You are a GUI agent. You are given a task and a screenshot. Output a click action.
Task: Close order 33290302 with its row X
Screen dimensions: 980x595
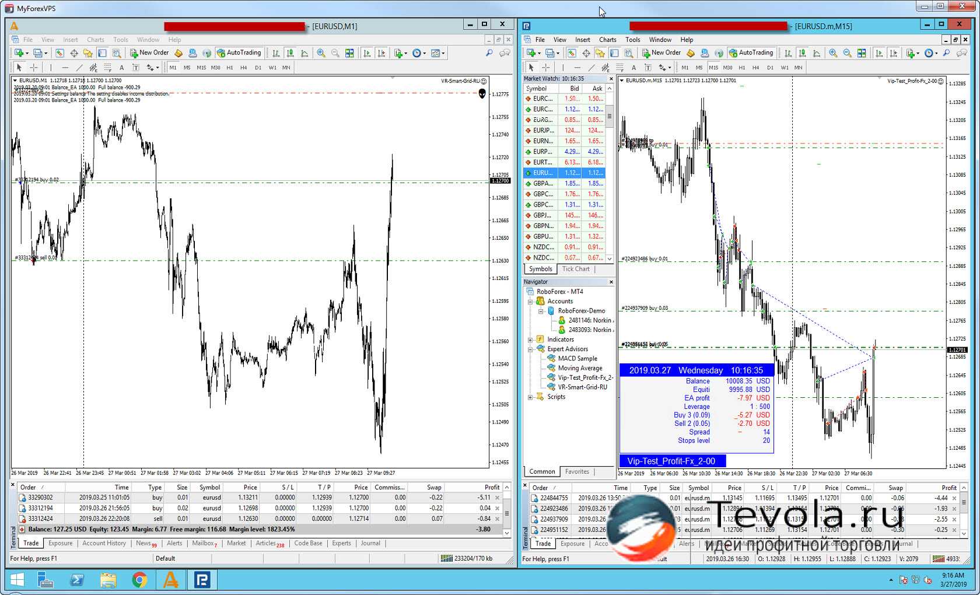point(498,498)
